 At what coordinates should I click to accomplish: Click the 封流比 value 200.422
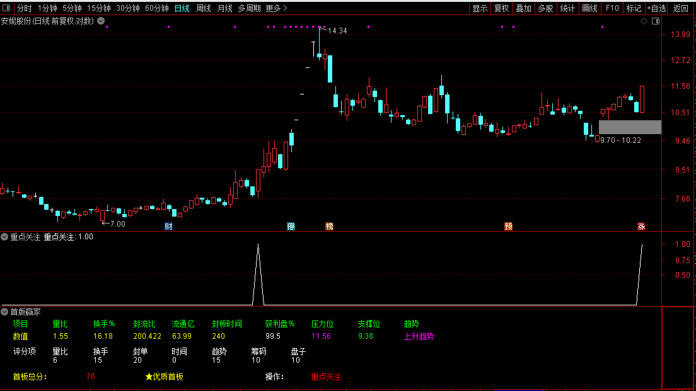click(x=148, y=336)
